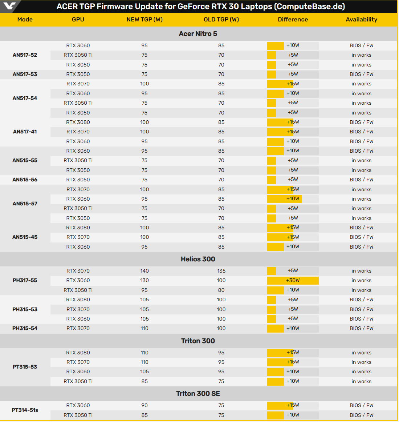Click RTX 3080 GPU cell in PT315-53 group
The width and height of the screenshot is (399, 422).
78,353
